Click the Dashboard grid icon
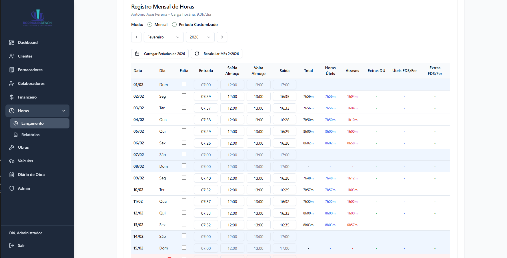Screen dimensions: 507x258 point(12,42)
